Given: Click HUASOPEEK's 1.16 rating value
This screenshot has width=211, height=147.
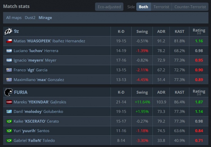Looking at the screenshot, I should (x=199, y=41).
